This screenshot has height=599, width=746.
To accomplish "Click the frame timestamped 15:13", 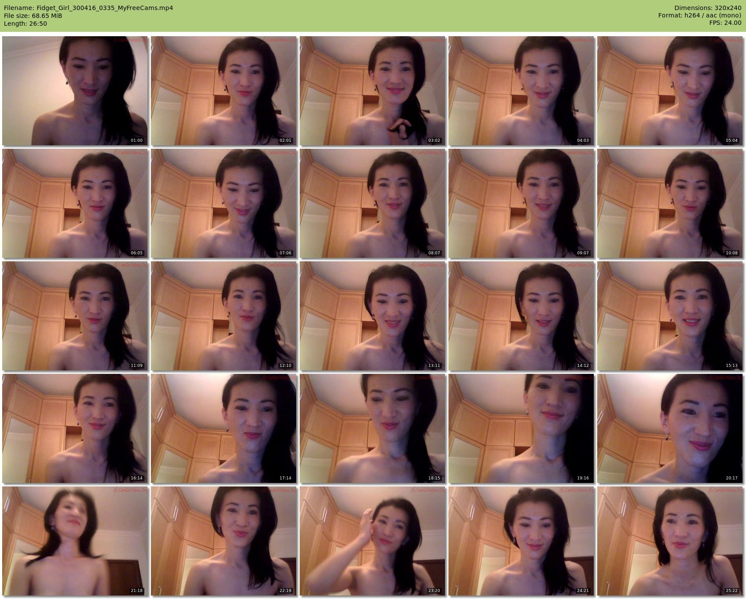I will pyautogui.click(x=670, y=316).
